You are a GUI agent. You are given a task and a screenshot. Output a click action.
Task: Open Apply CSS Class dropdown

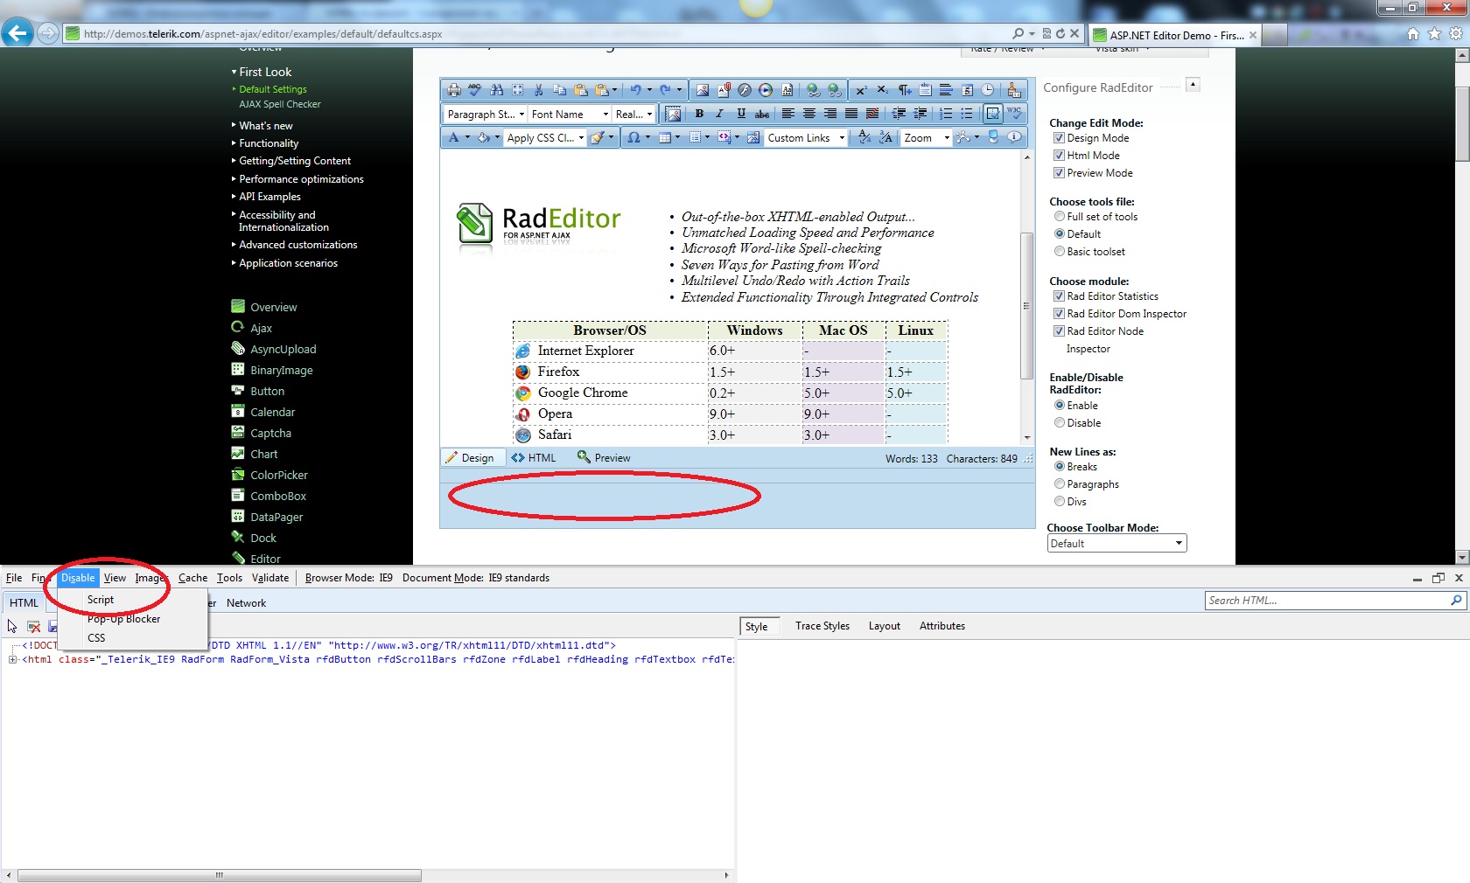(546, 137)
